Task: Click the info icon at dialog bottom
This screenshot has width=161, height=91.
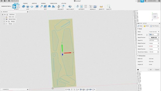Action: (x=138, y=70)
